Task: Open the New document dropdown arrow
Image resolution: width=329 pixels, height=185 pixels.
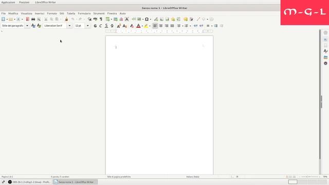Action: click(x=7, y=20)
